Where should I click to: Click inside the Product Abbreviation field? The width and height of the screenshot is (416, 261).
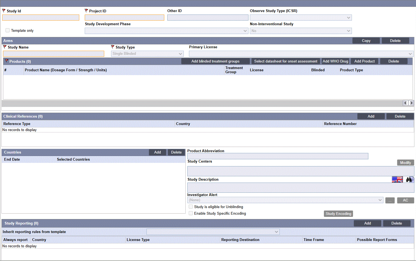[277, 156]
